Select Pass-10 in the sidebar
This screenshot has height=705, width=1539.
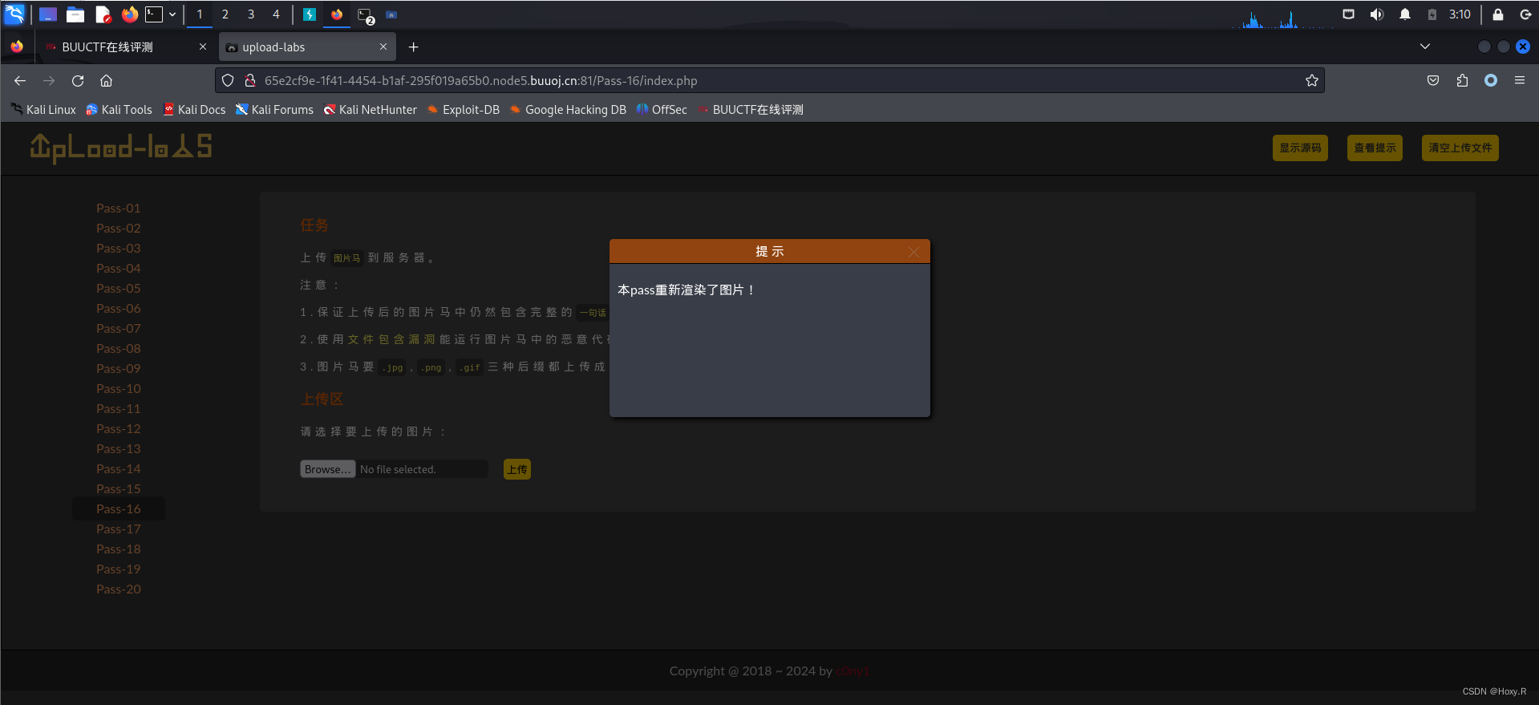pyautogui.click(x=119, y=388)
